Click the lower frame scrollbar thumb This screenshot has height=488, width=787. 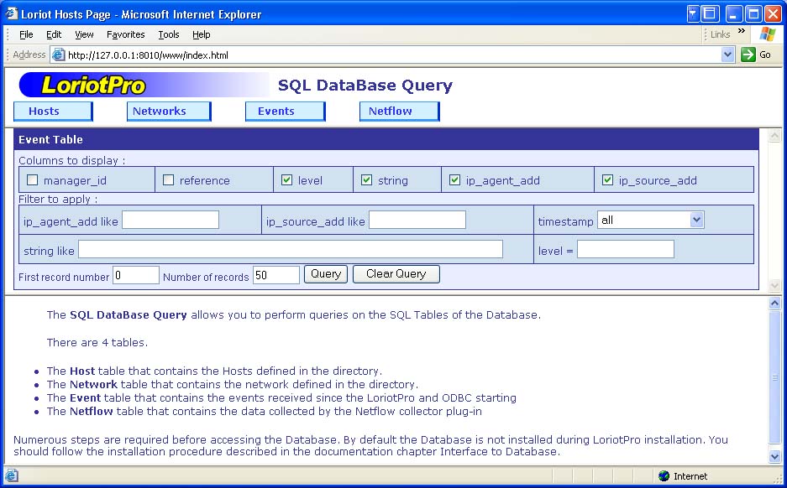click(774, 376)
